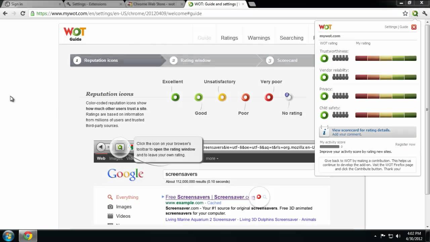Click the red WOT icon beside Screensaver result
This screenshot has width=430, height=242.
tap(259, 197)
